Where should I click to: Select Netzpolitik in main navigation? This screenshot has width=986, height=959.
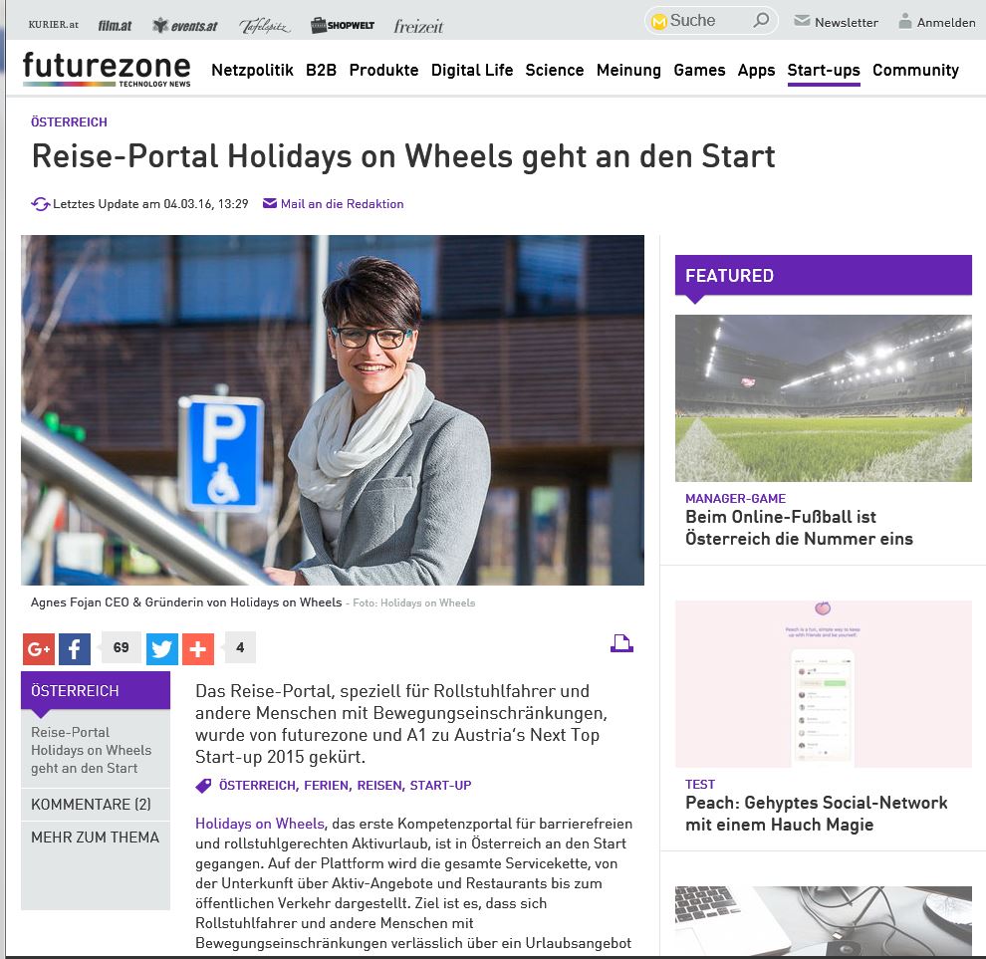[252, 70]
